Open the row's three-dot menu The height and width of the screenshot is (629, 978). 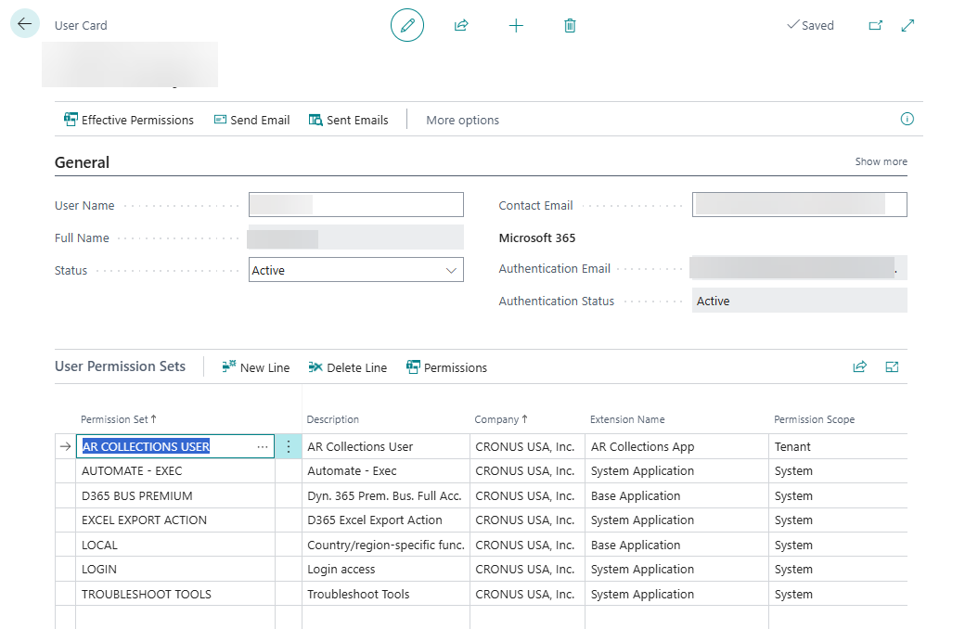[288, 446]
